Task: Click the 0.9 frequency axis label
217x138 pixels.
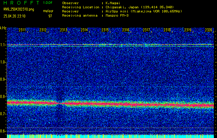Action: 3,79
